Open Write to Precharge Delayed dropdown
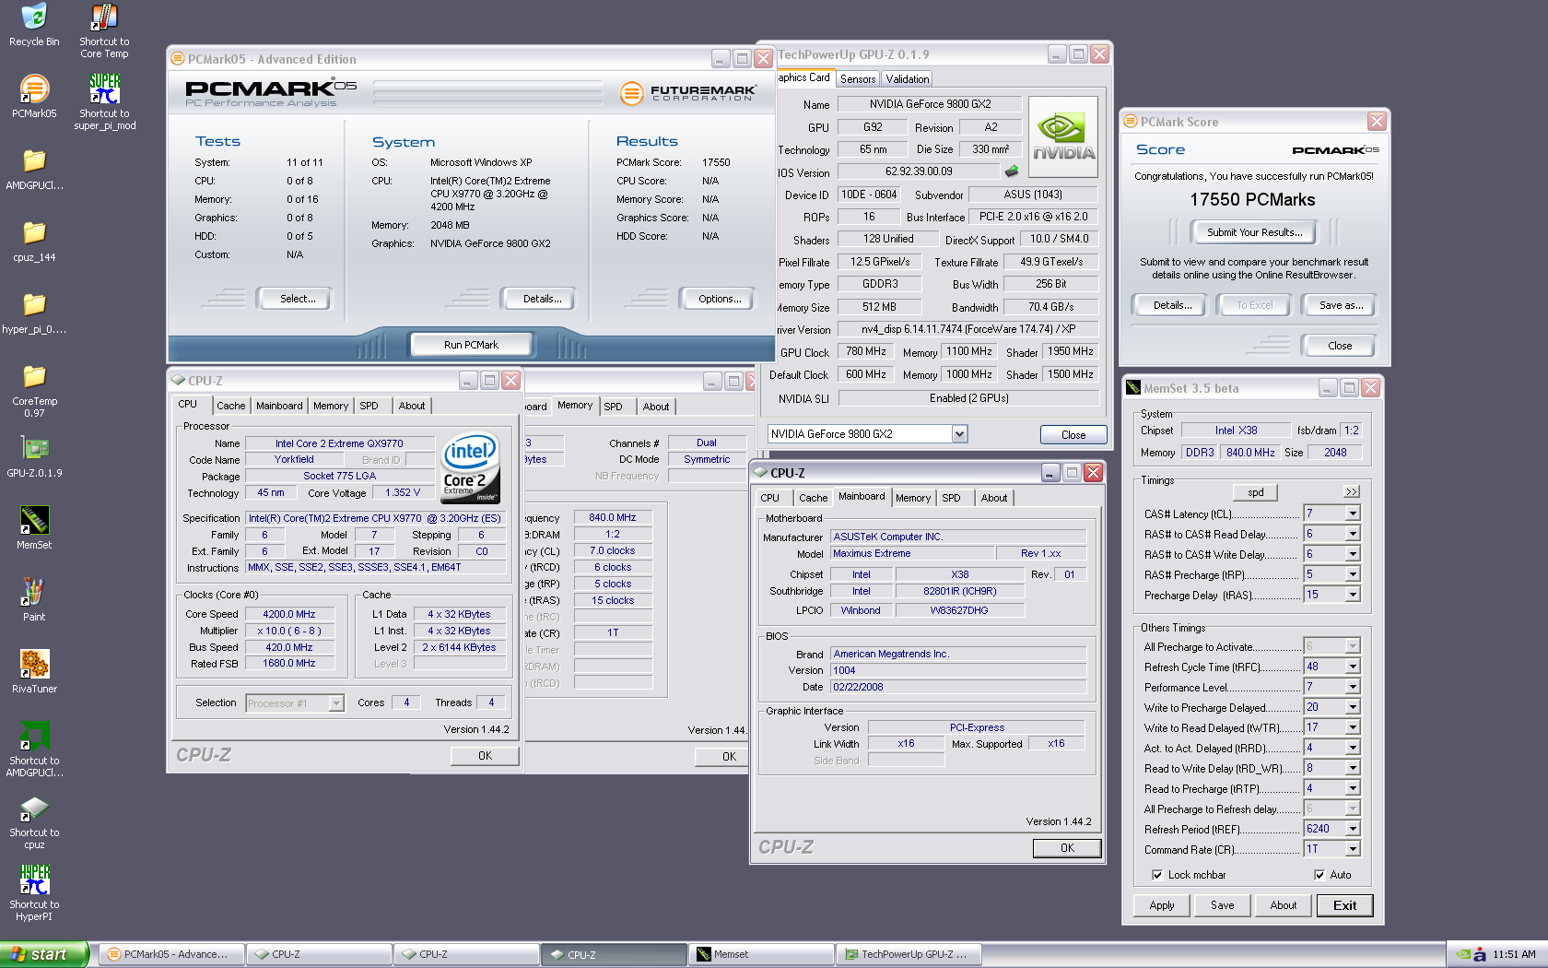This screenshot has height=968, width=1548. pos(1353,707)
